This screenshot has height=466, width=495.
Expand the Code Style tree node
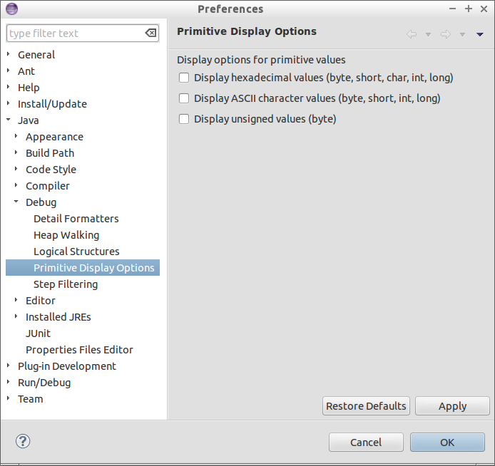[x=16, y=170]
